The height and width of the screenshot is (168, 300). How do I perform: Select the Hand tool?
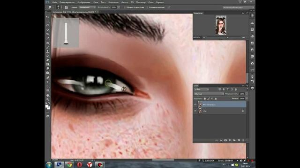(47, 95)
